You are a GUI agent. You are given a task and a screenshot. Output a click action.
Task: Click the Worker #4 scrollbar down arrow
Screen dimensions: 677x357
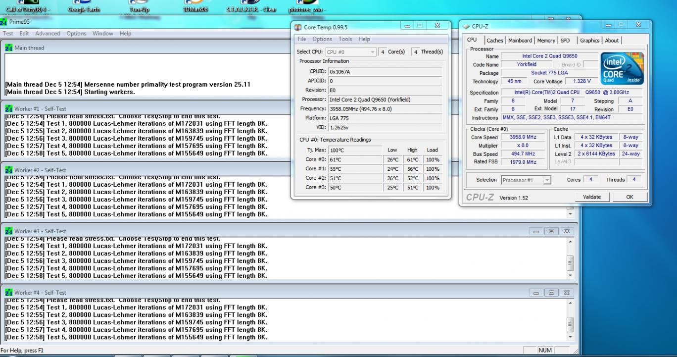point(571,336)
